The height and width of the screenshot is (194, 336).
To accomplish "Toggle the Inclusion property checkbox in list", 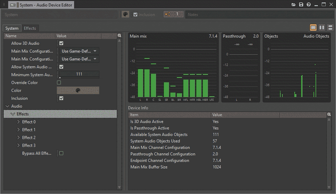I will click(61, 98).
